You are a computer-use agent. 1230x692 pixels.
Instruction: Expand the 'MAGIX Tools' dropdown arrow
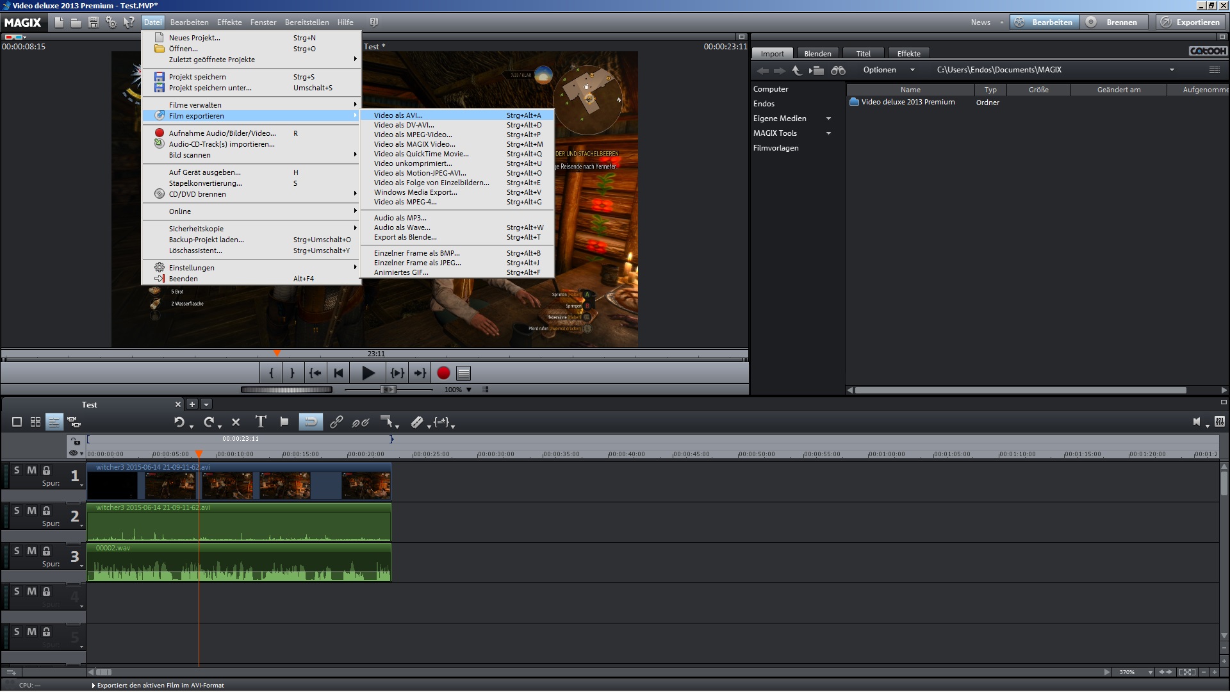pos(828,133)
